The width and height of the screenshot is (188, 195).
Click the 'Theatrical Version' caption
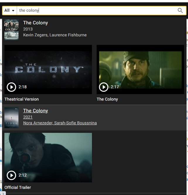pyautogui.click(x=22, y=99)
